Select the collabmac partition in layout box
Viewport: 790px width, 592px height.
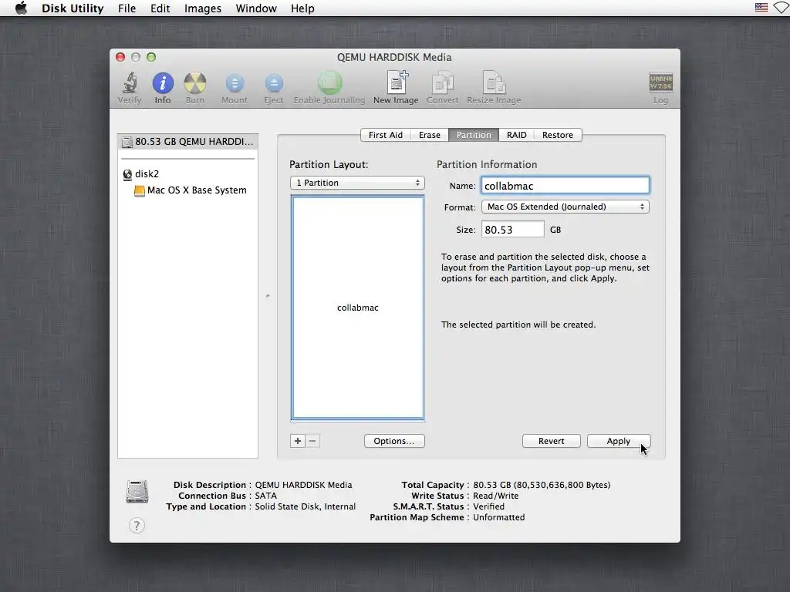[358, 308]
